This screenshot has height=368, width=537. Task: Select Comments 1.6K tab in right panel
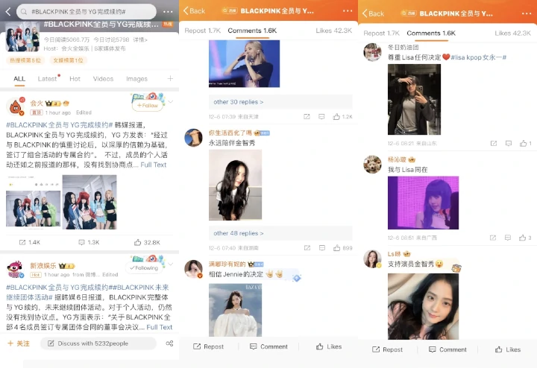(431, 34)
